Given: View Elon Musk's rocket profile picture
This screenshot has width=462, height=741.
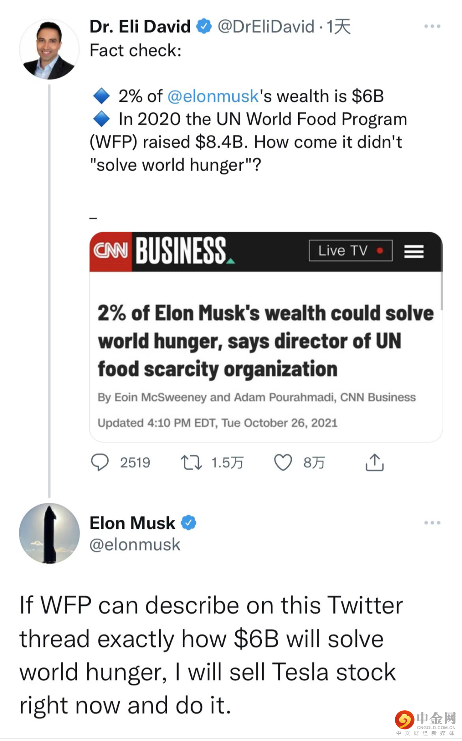Looking at the screenshot, I should point(49,533).
